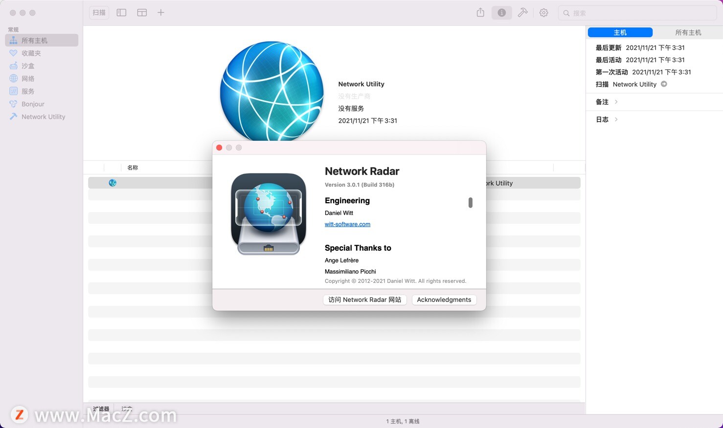Select the host row with globe icon

tap(334, 183)
